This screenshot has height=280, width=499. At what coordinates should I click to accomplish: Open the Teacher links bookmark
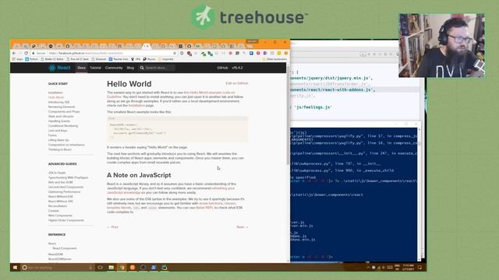click(x=119, y=59)
